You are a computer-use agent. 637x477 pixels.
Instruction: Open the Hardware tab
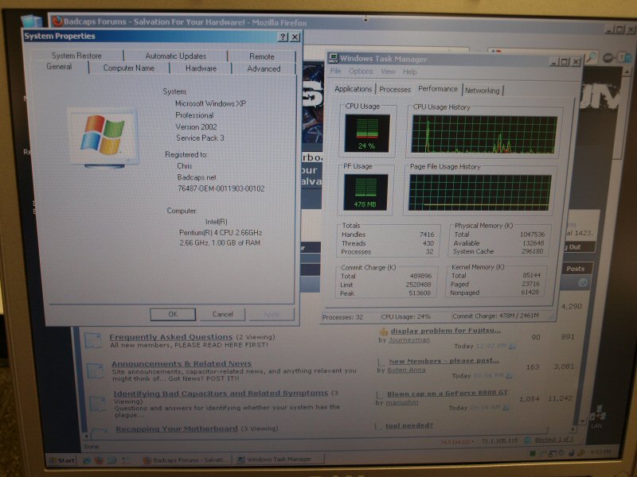coord(201,68)
